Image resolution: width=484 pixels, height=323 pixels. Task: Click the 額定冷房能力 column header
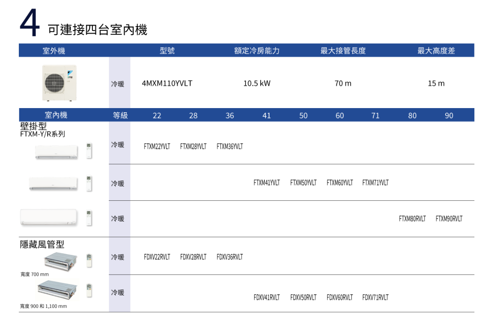click(x=257, y=50)
